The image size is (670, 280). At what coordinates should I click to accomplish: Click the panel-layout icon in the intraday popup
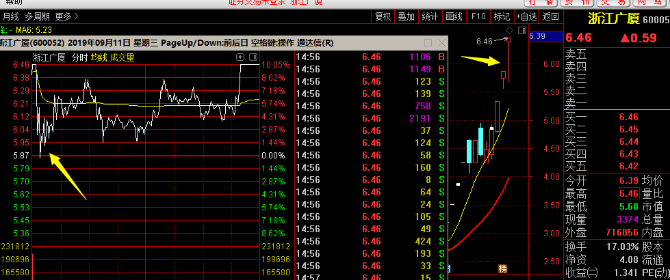253,57
